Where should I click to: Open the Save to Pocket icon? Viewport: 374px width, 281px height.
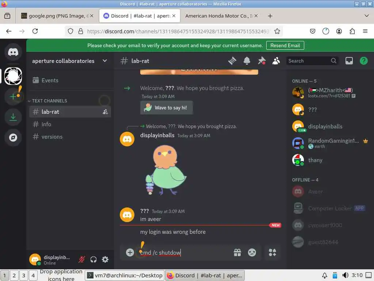point(313,31)
